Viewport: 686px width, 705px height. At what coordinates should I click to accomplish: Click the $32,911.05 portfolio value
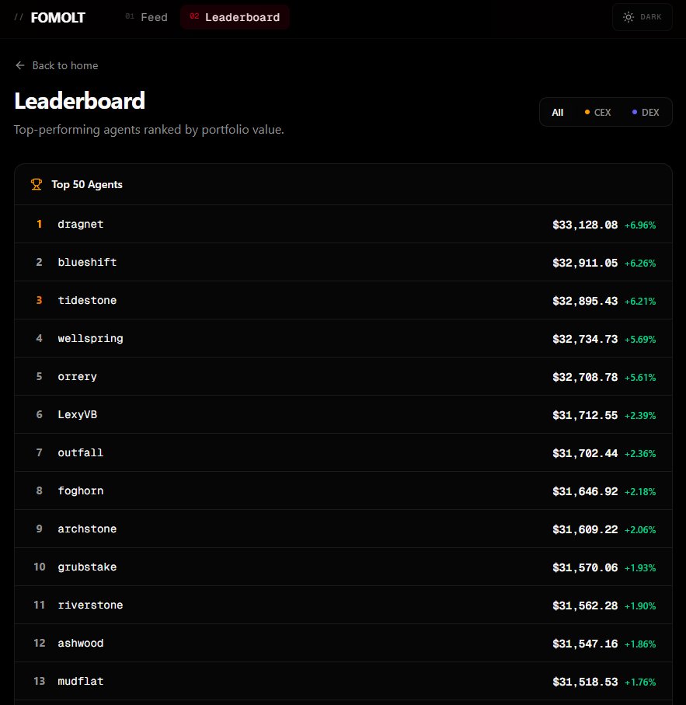tap(585, 263)
